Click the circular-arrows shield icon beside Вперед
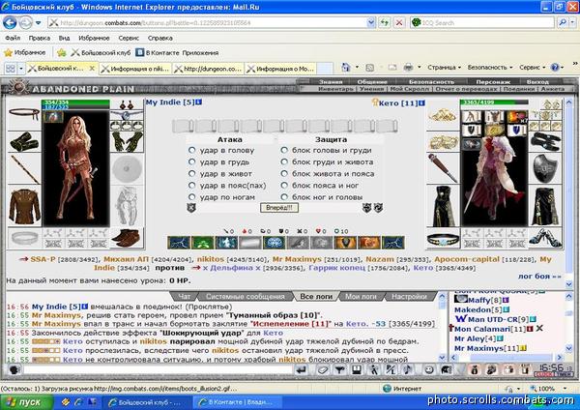The width and height of the screenshot is (580, 410). [378, 208]
